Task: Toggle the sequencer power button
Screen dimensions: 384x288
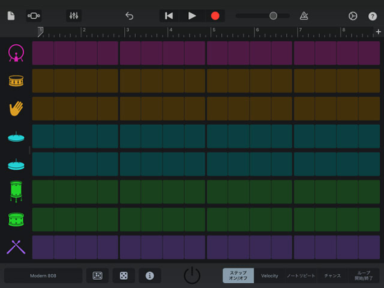Action: [192, 275]
